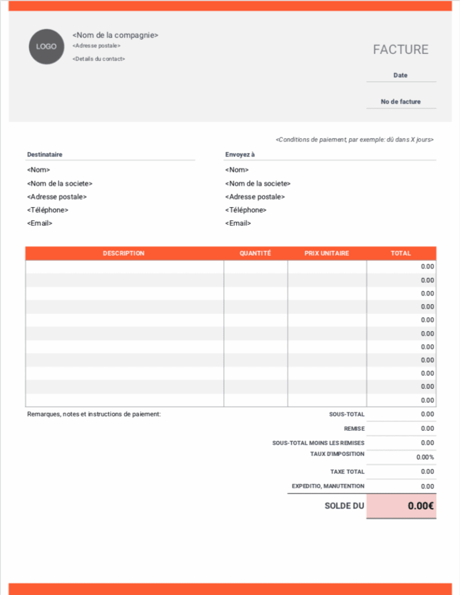Click the Destinataire name placeholder

click(38, 170)
